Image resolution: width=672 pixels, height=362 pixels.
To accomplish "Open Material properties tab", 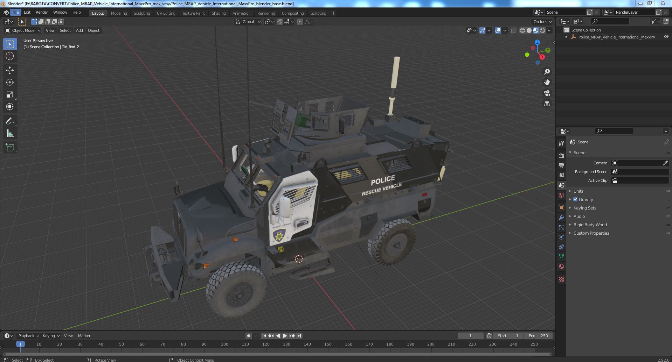I will pos(561,267).
